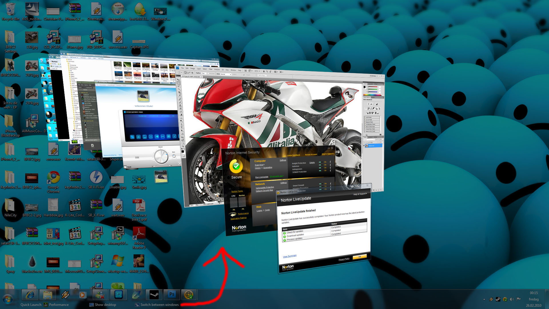This screenshot has height=309, width=549.
Task: Select the NileCity folder on desktop
Action: pos(11,208)
